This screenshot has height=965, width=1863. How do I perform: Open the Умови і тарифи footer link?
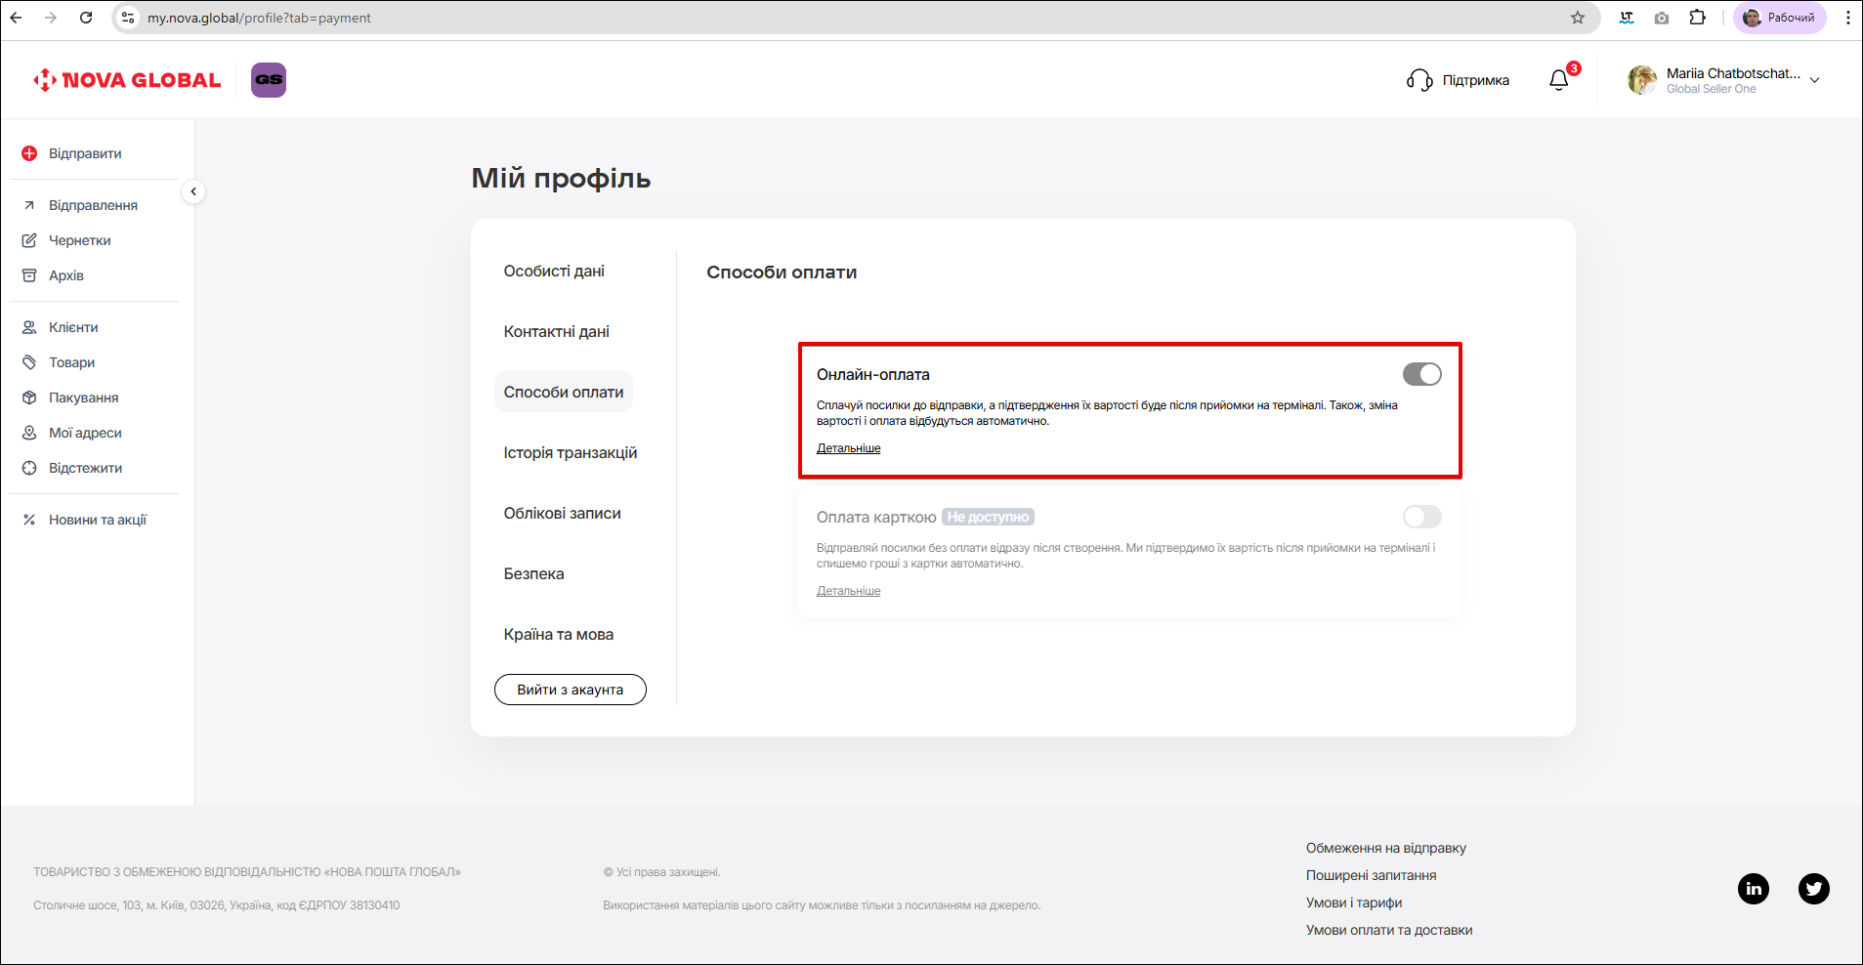click(1353, 902)
